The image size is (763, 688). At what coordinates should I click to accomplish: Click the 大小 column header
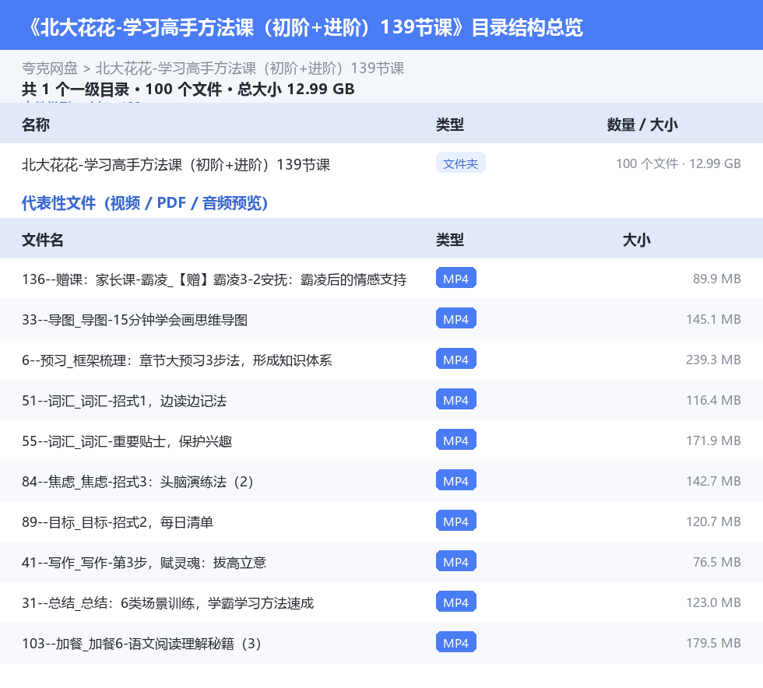[637, 240]
